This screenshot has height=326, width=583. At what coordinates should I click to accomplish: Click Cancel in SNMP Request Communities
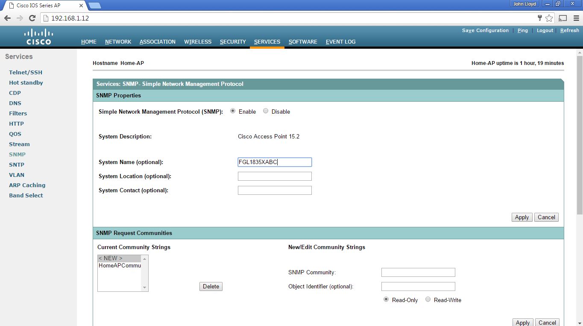pos(547,323)
